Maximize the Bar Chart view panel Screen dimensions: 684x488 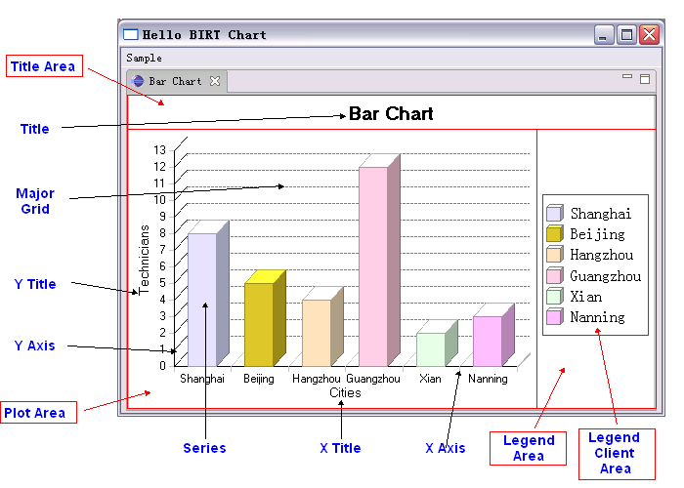coord(645,79)
